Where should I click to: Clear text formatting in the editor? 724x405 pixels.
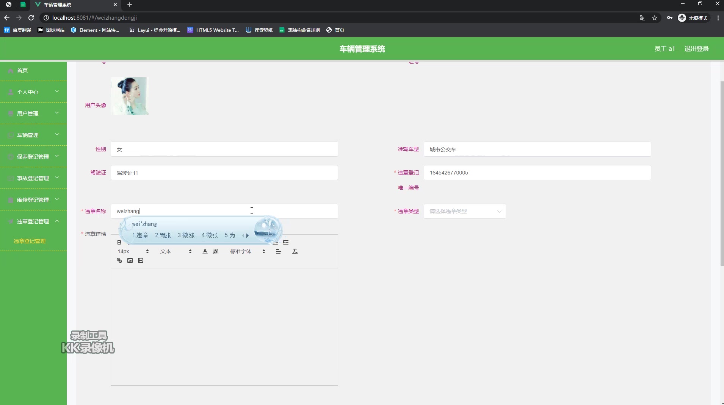(x=295, y=251)
